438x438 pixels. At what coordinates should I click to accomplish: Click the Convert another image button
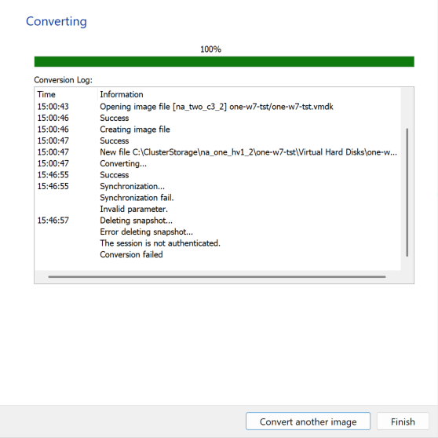308,422
